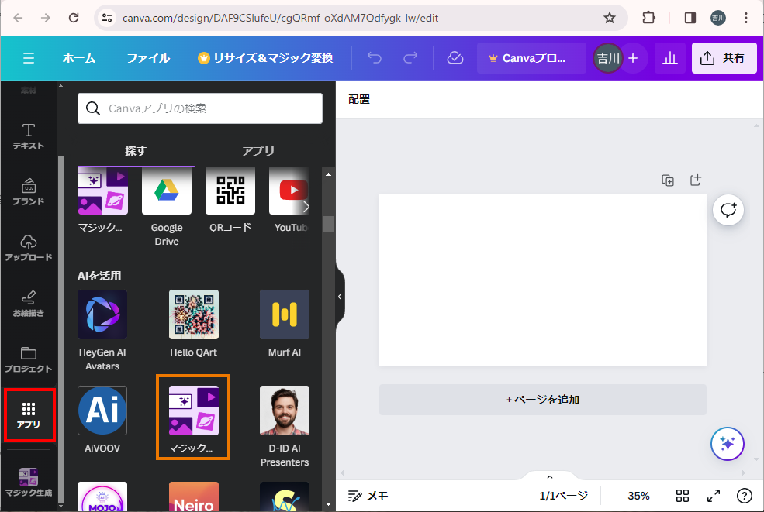This screenshot has height=512, width=764.
Task: Launch the HeyGen AI Avatars app
Action: coord(102,314)
